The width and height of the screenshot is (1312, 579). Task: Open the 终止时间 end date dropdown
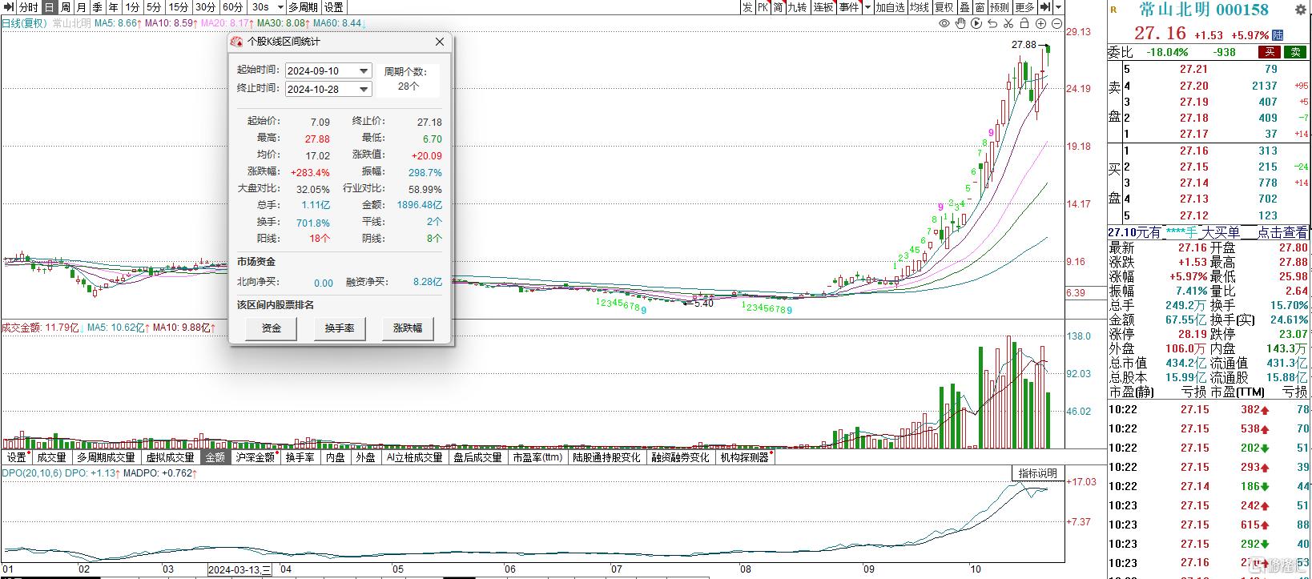364,90
